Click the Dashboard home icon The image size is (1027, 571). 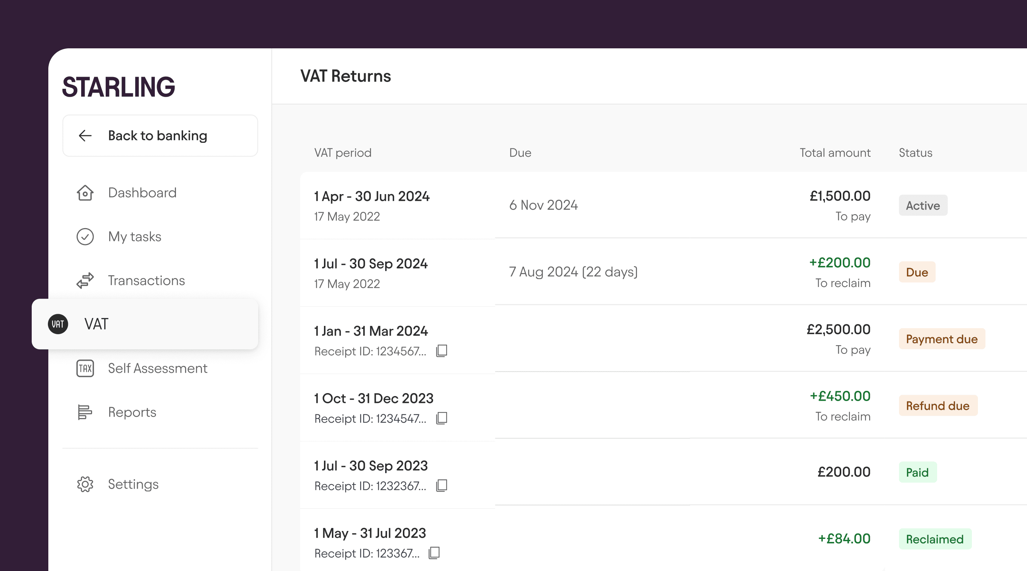click(85, 193)
